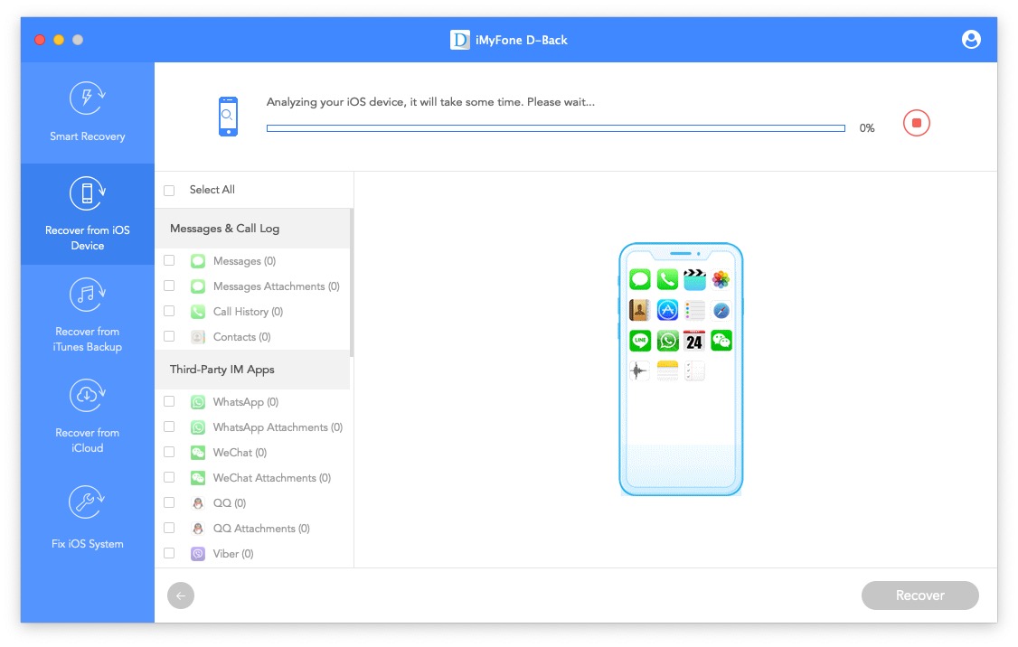Click the App Store icon on phone

pos(667,310)
